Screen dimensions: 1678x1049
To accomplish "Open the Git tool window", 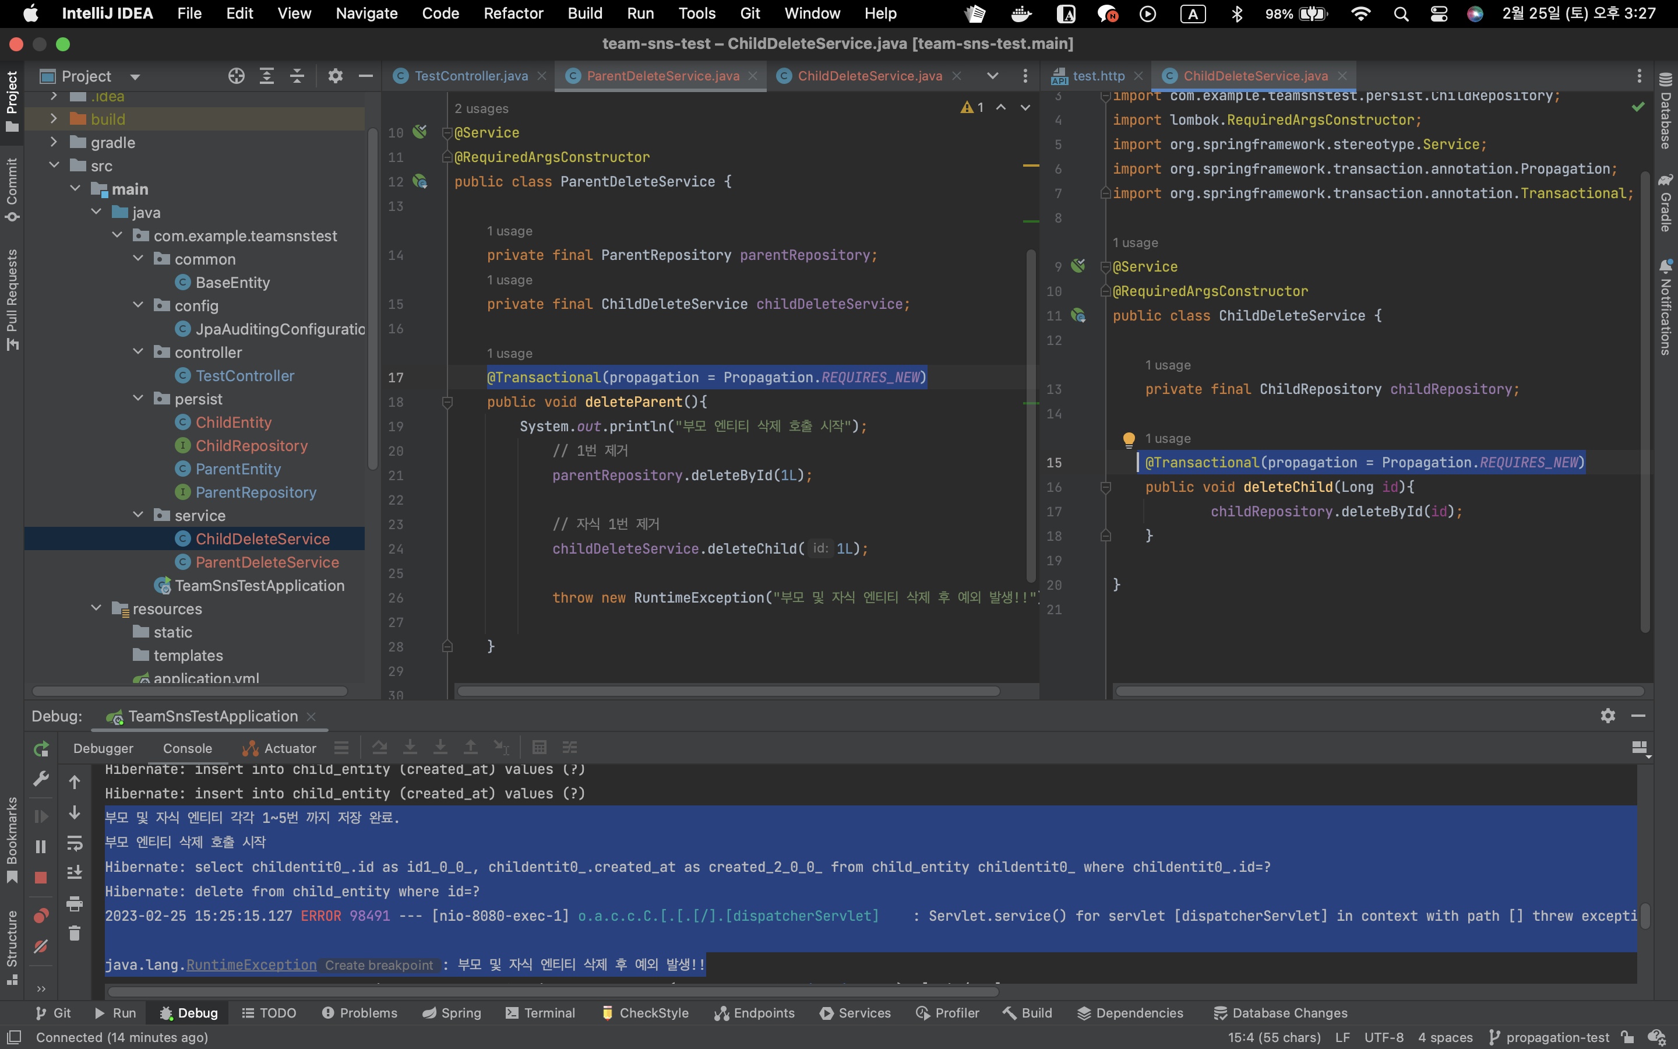I will coord(52,1013).
